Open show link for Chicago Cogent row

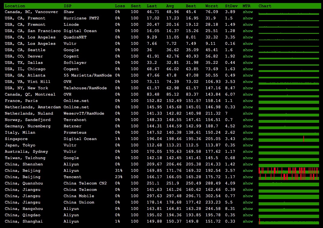point(248,69)
